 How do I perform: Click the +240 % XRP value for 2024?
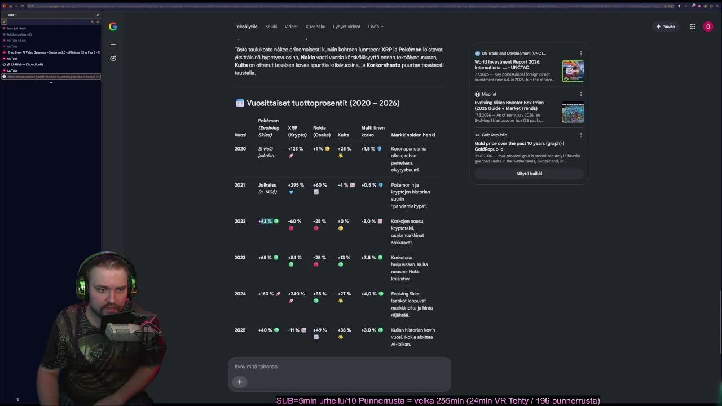(x=296, y=294)
